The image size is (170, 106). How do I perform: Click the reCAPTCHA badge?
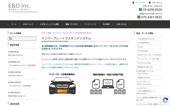click(x=165, y=100)
